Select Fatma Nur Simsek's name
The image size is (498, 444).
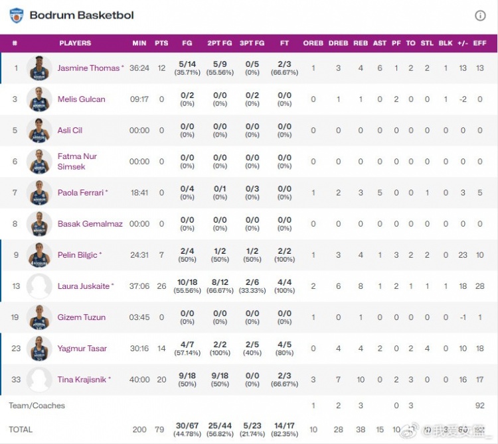77,162
